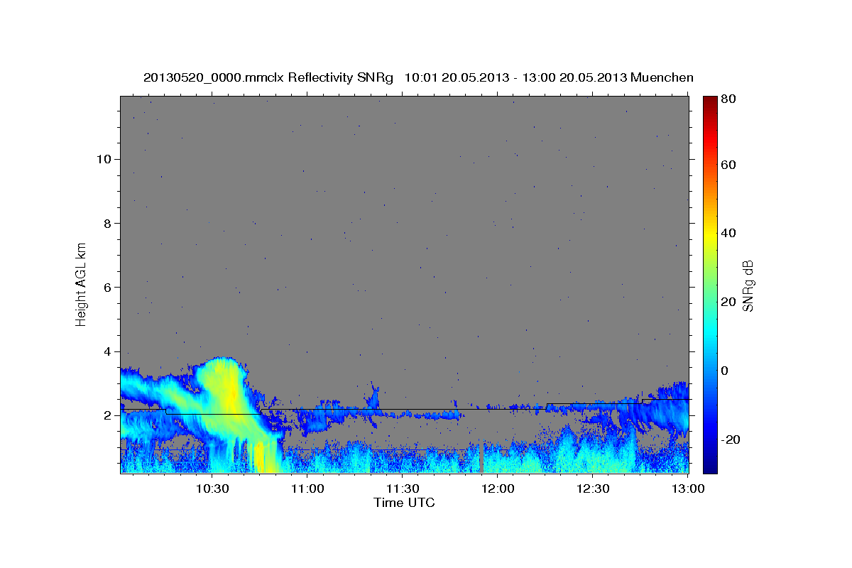This screenshot has width=852, height=568.
Task: Click the 12:30 time tick label
Action: coord(593,488)
